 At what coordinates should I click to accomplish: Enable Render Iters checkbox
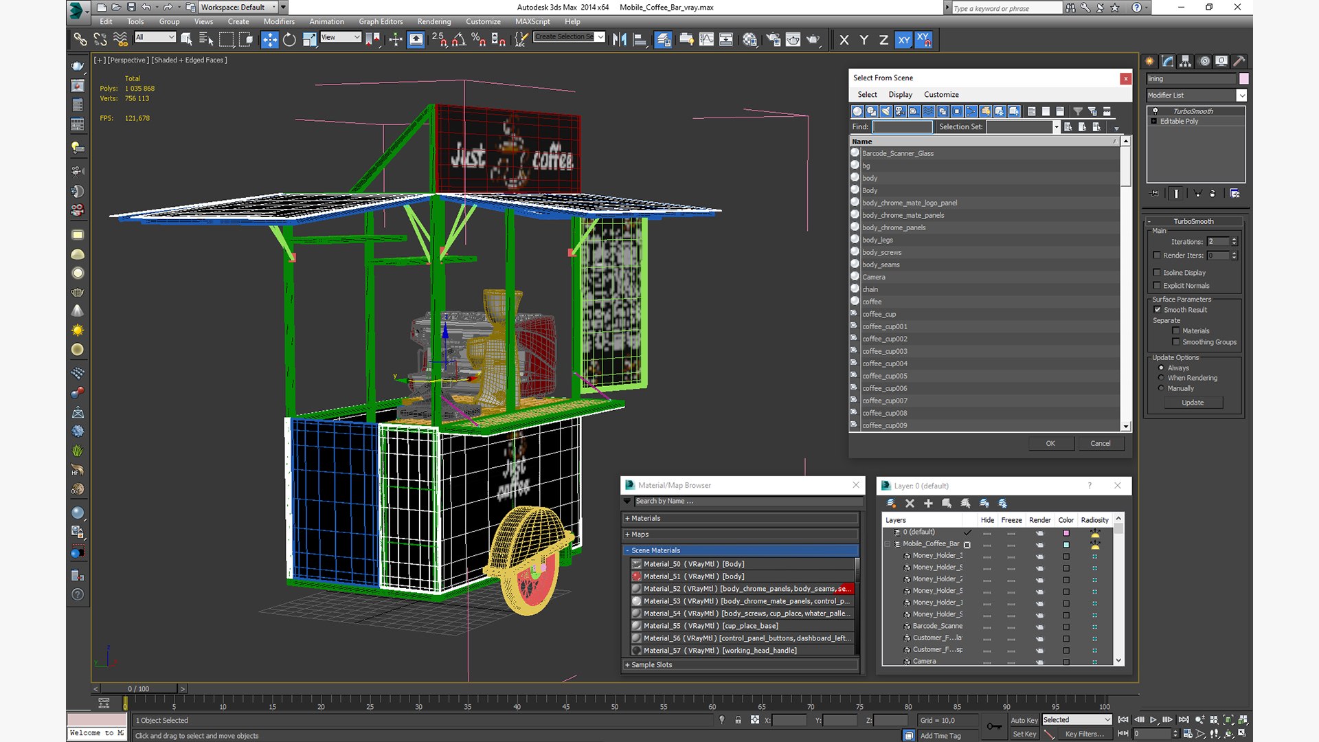click(x=1157, y=256)
